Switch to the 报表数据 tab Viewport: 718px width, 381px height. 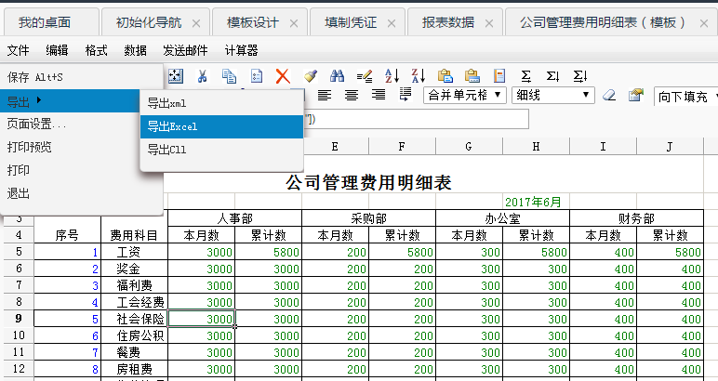point(446,21)
